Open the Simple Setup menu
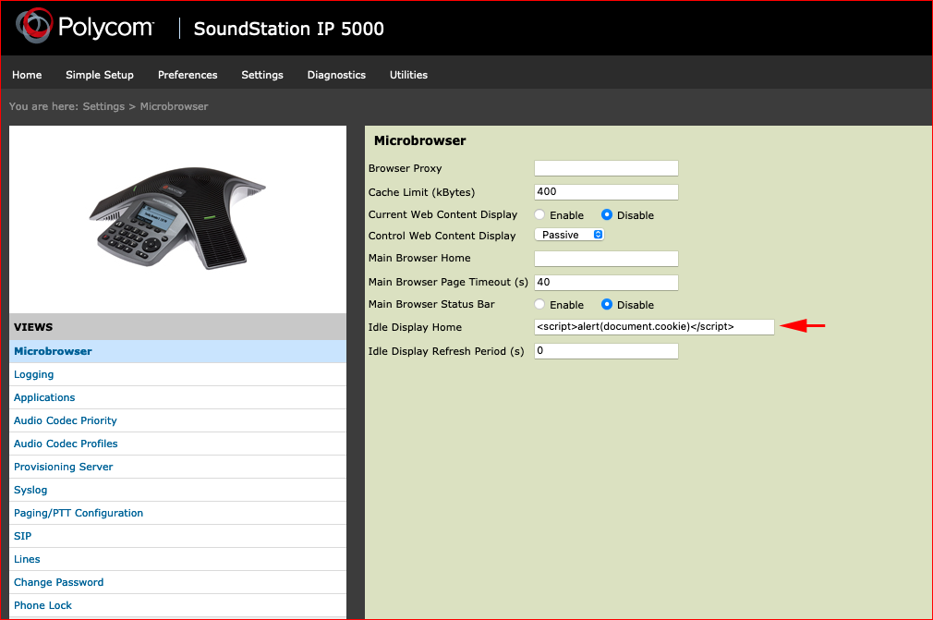Screen dimensions: 933x620 click(x=100, y=75)
